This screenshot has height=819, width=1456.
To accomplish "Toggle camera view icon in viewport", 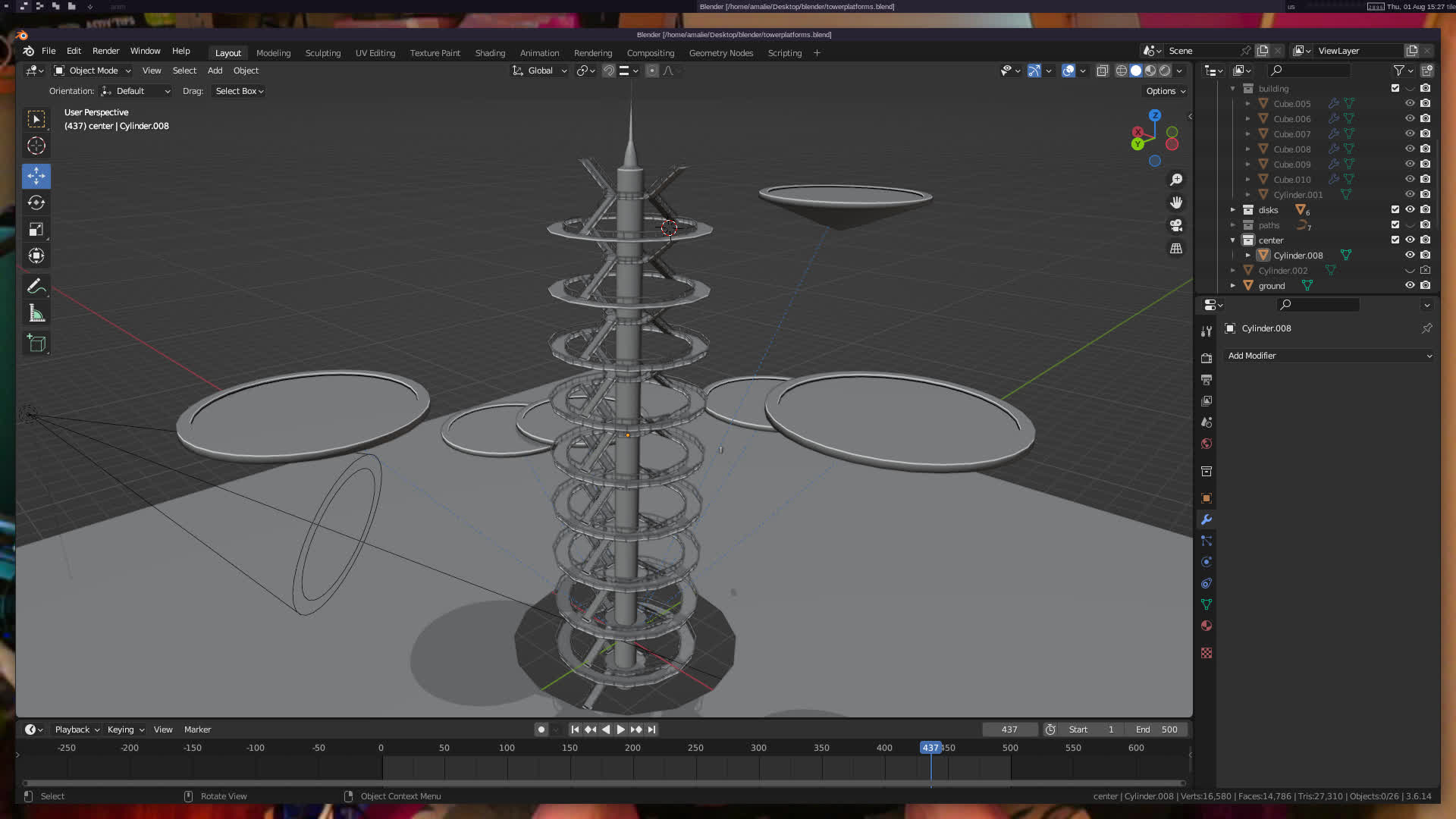I will coord(1176,226).
